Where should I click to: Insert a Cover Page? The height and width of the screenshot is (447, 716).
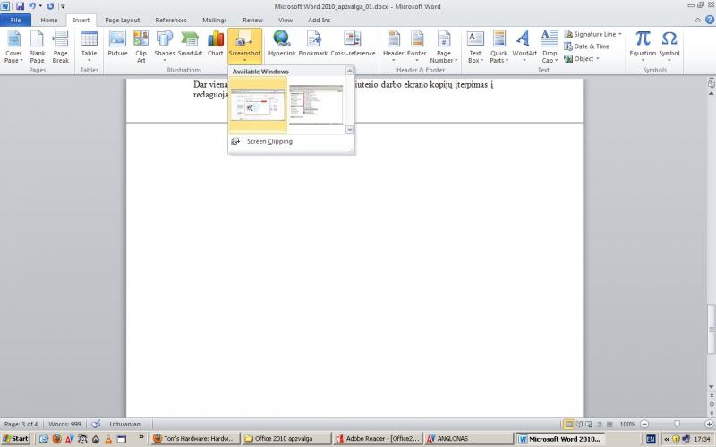[13, 47]
